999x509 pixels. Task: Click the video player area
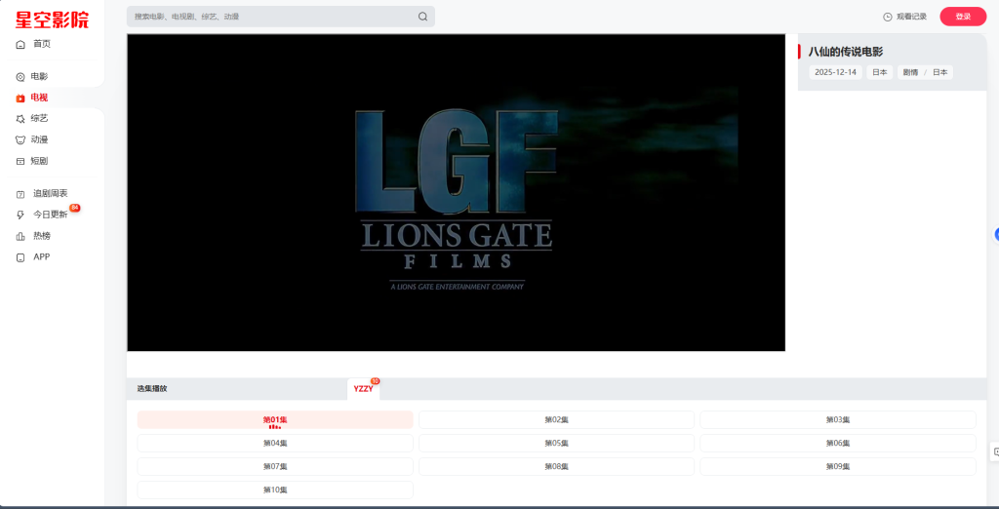[456, 193]
